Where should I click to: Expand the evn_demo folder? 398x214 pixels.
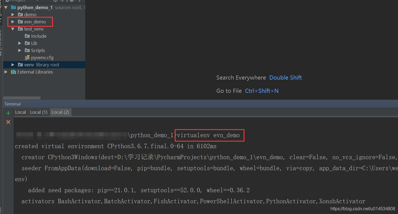tap(12, 21)
